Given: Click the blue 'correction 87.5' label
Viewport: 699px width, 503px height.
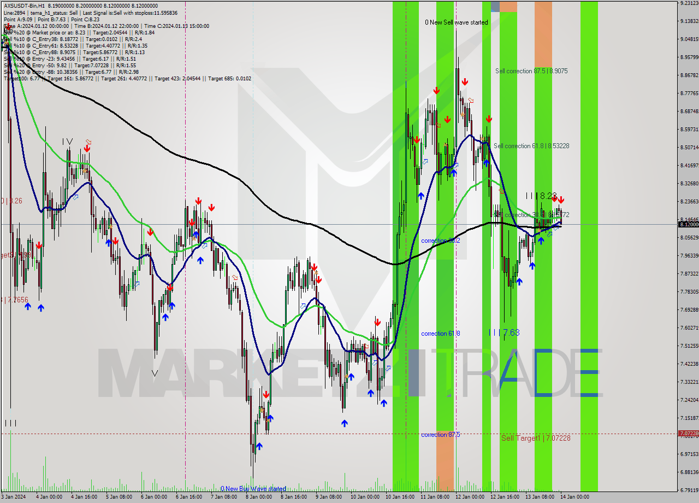Looking at the screenshot, I should pyautogui.click(x=440, y=435).
